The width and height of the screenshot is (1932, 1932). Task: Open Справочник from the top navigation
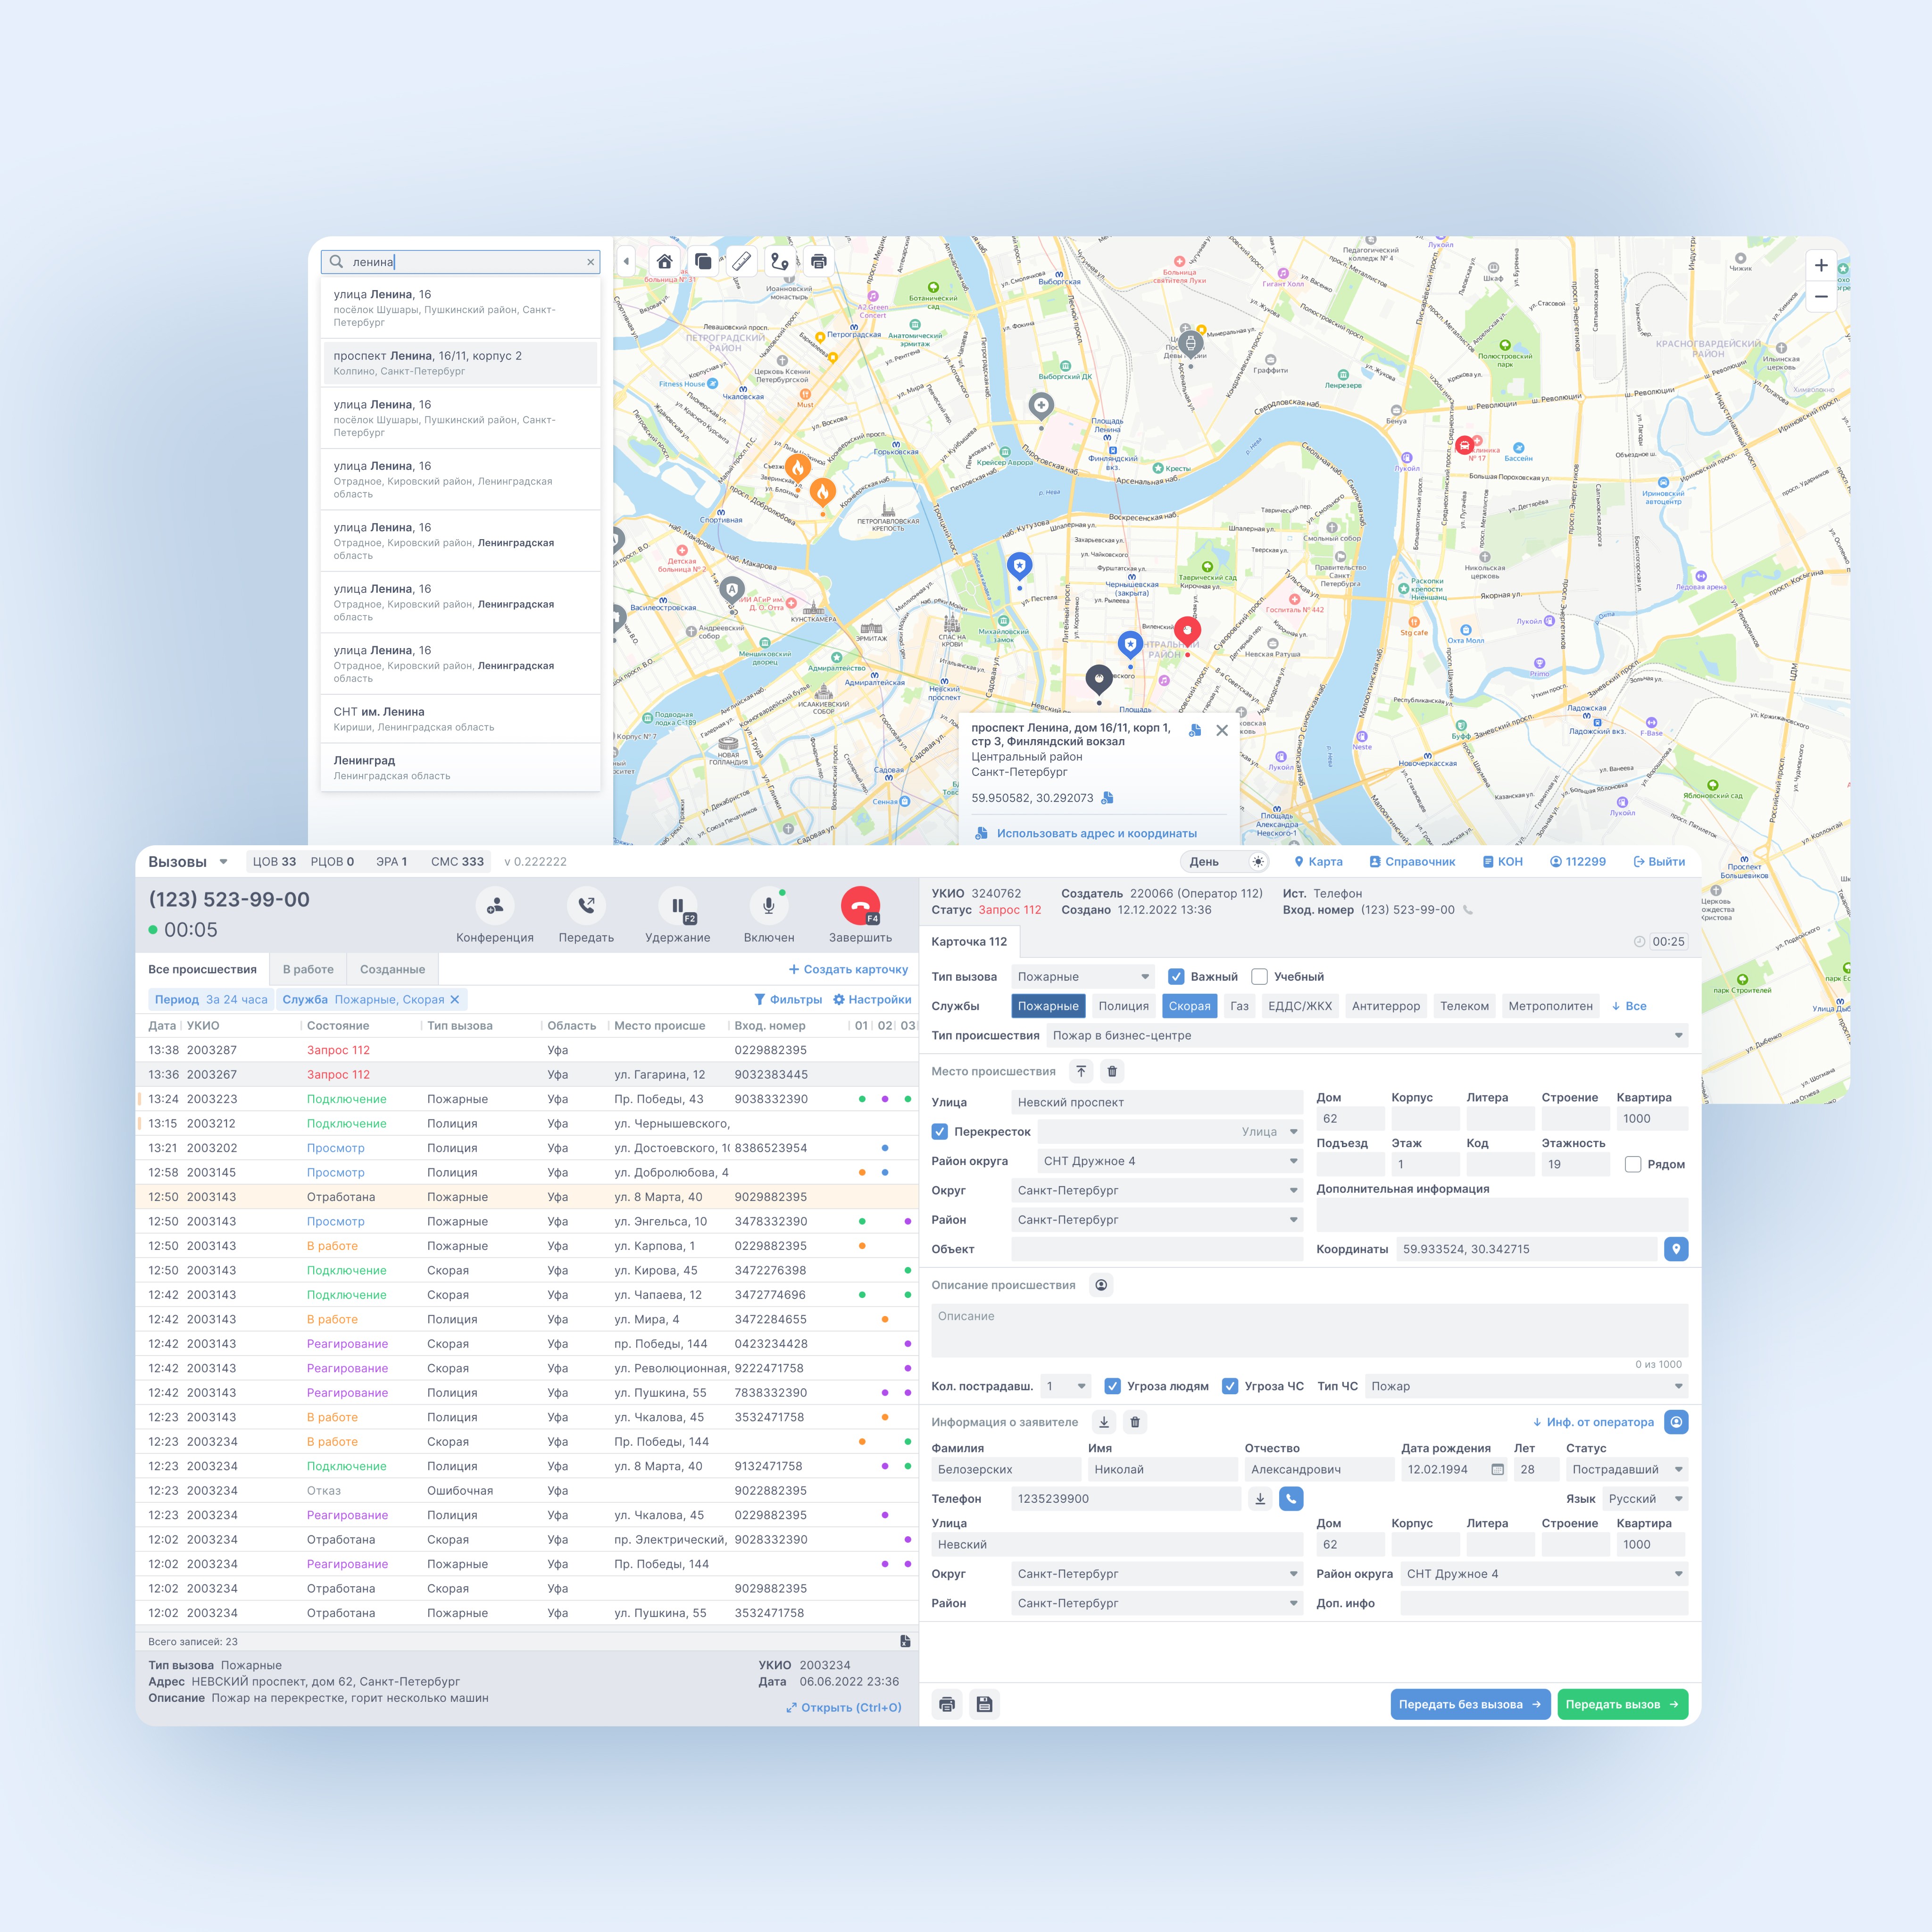pyautogui.click(x=1412, y=862)
